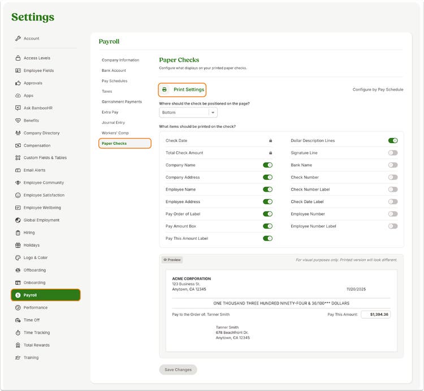Click the Company Directory people icon

pos(18,133)
